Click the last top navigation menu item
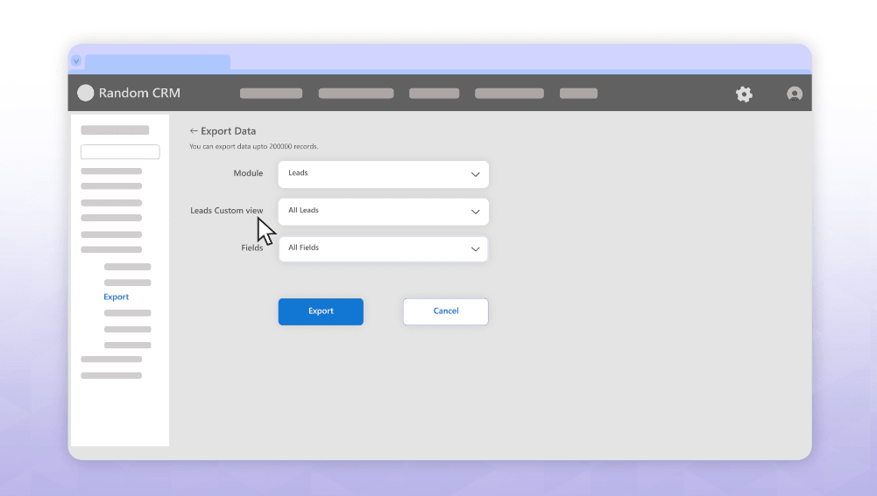877x496 pixels. coord(578,94)
